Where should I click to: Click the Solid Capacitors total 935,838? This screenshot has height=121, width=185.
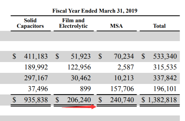click(36, 100)
